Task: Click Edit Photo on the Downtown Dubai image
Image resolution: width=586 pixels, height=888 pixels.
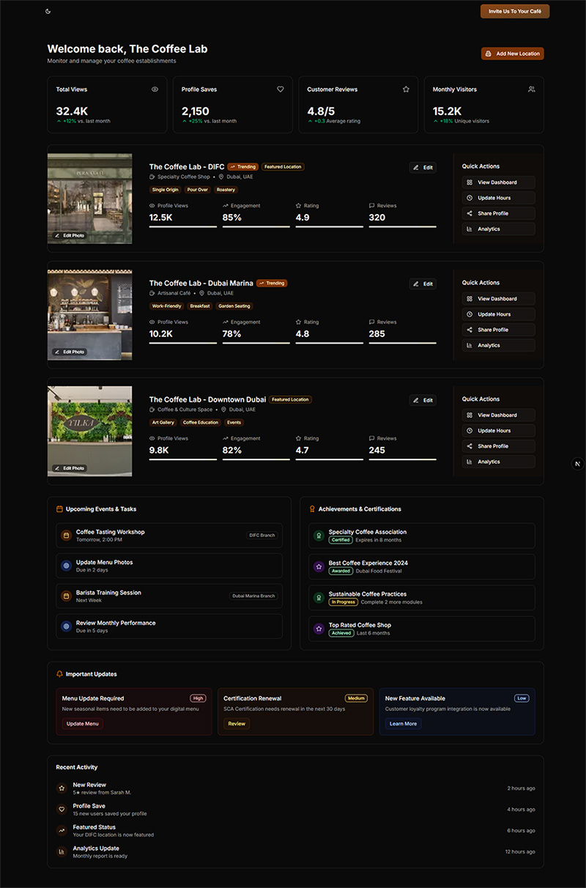Action: pos(70,468)
